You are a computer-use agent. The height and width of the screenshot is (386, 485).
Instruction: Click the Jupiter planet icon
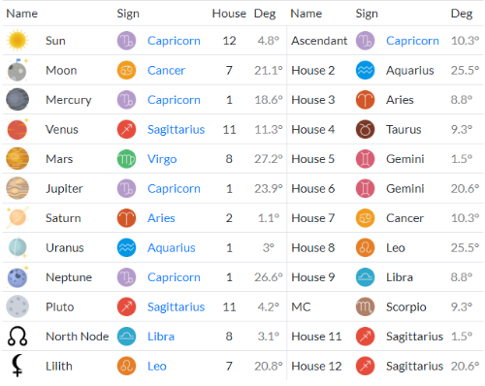(x=17, y=188)
